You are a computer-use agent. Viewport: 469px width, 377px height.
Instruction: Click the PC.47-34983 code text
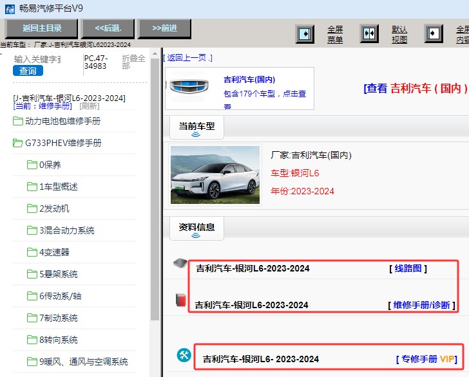click(x=96, y=62)
